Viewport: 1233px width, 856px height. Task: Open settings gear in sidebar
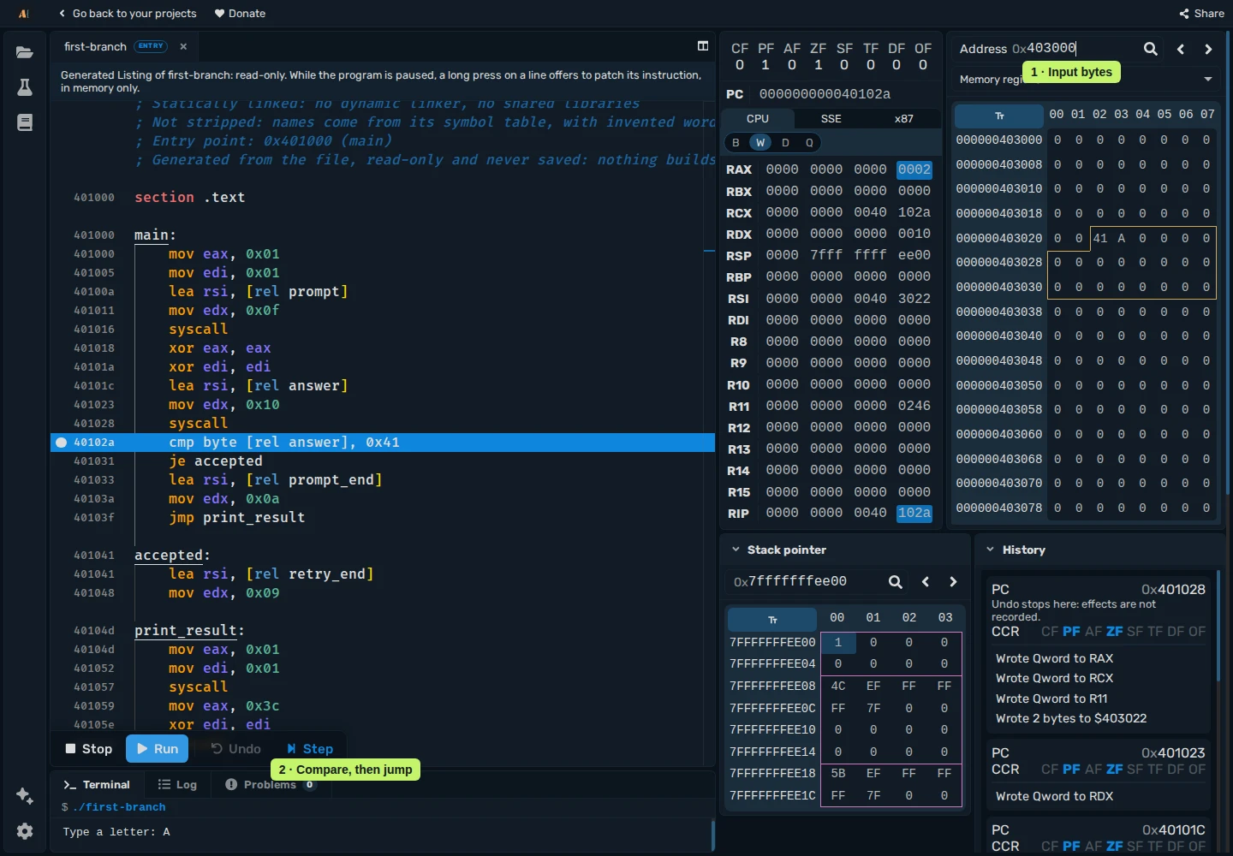[25, 831]
